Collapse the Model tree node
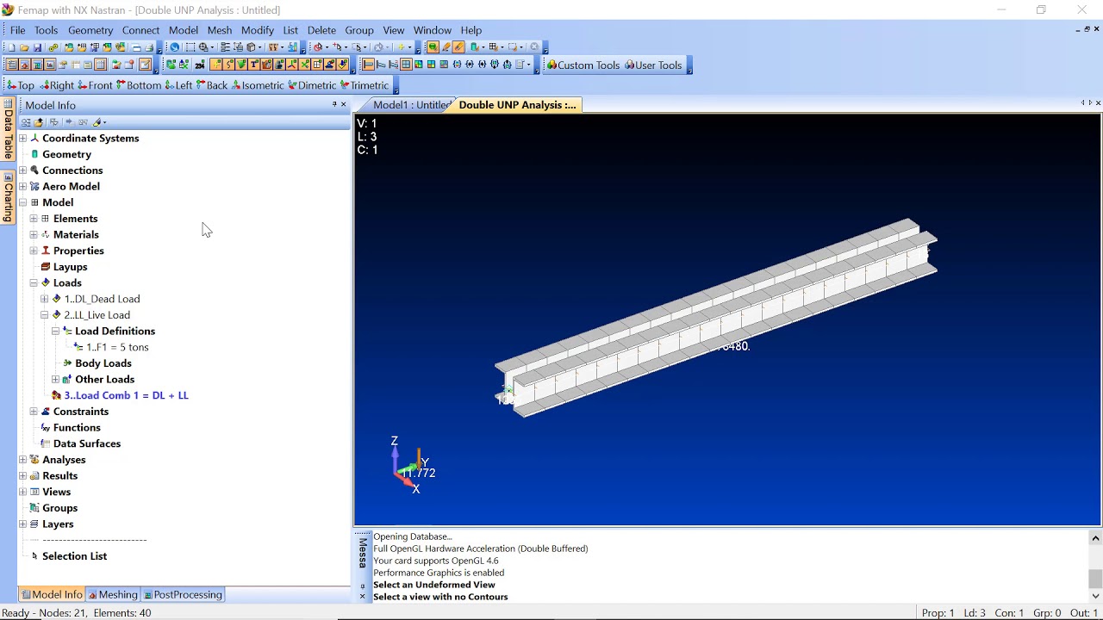 click(23, 202)
